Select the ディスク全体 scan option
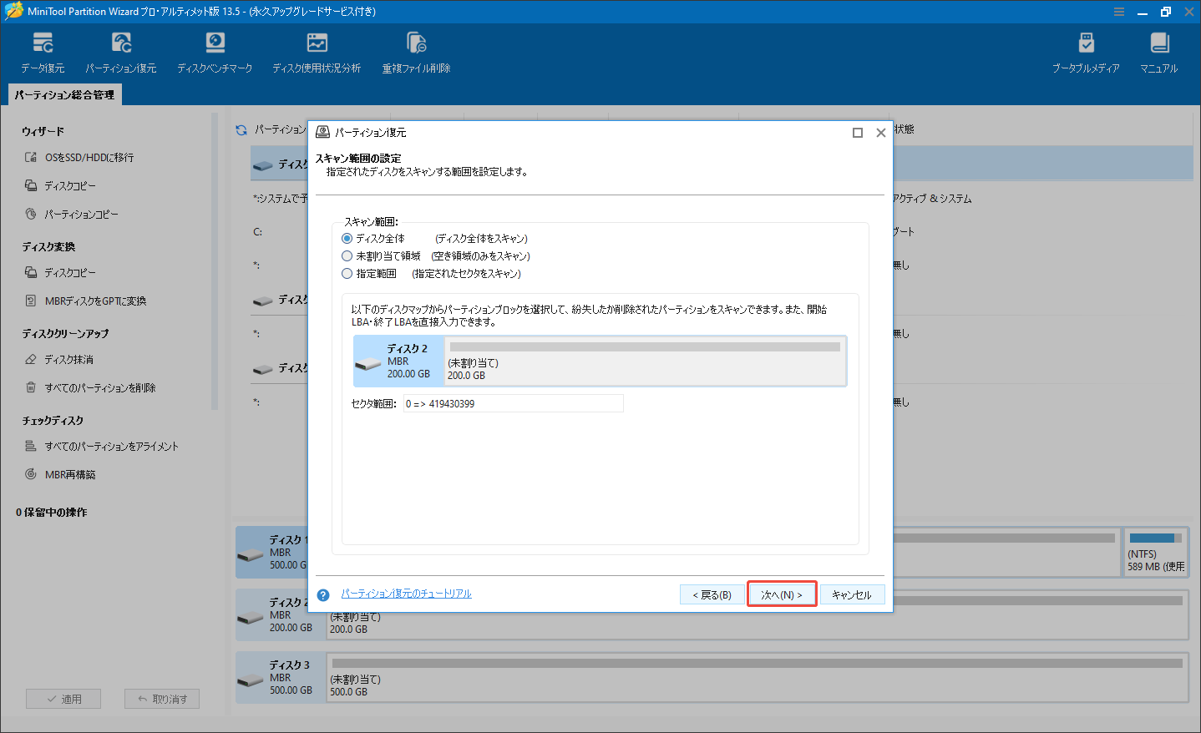The height and width of the screenshot is (733, 1201). (347, 238)
